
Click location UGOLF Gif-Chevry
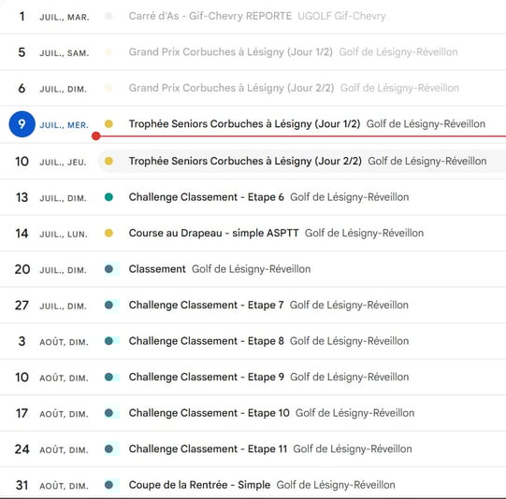tap(341, 16)
